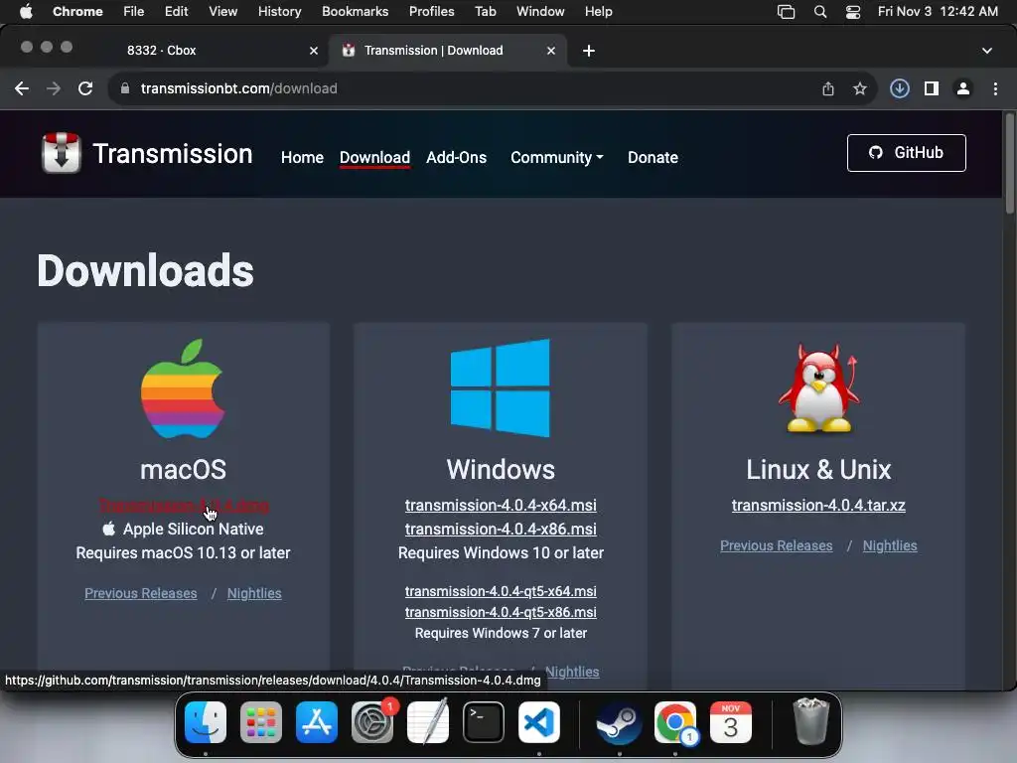Open App Store from the Dock
This screenshot has width=1017, height=763.
[x=317, y=722]
